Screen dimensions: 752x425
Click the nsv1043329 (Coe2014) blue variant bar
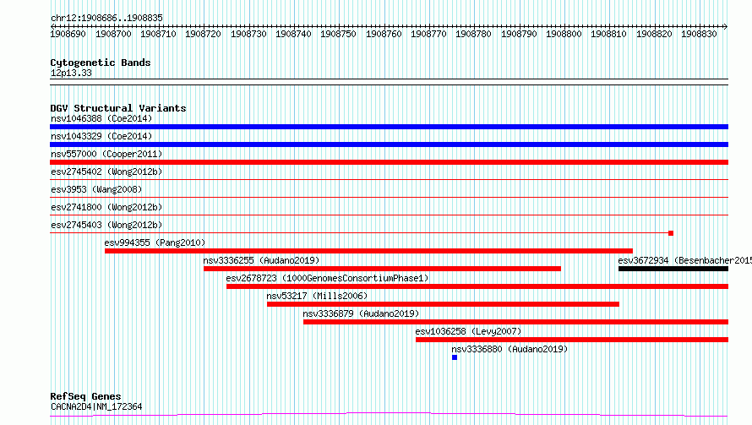pyautogui.click(x=389, y=144)
